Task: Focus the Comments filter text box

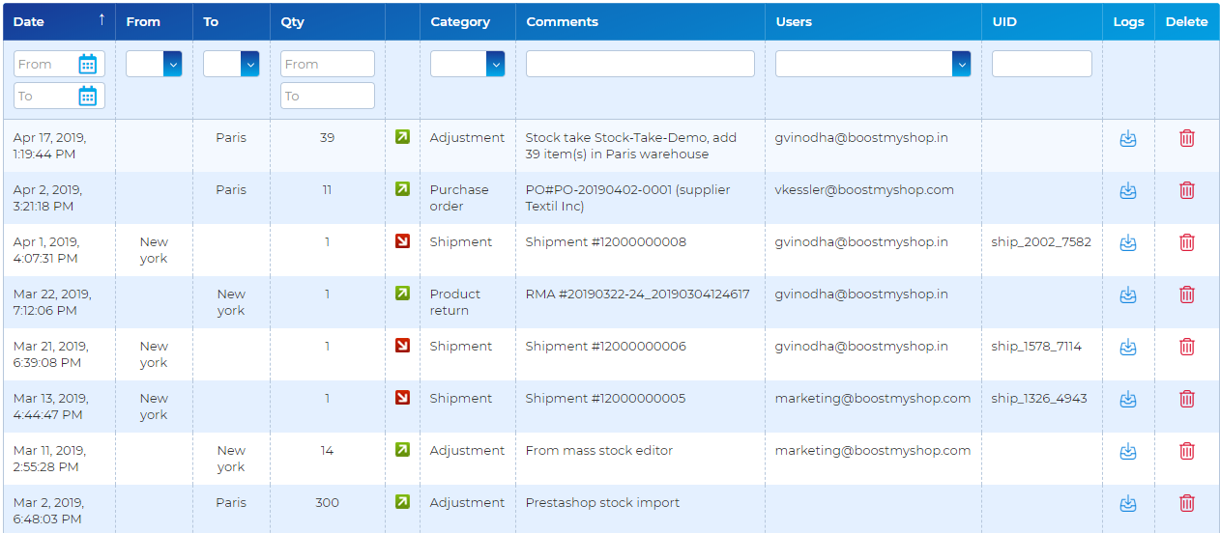Action: [x=640, y=64]
